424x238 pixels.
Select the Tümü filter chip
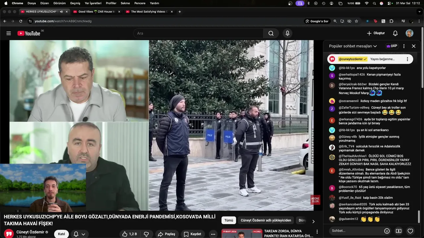pos(229,220)
